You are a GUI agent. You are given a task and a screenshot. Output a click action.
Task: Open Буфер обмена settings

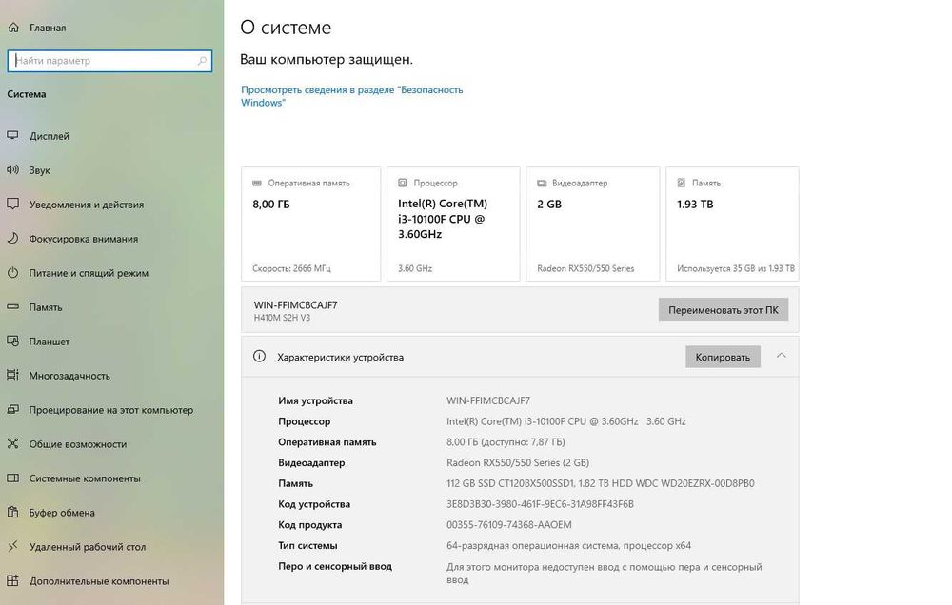tap(62, 513)
